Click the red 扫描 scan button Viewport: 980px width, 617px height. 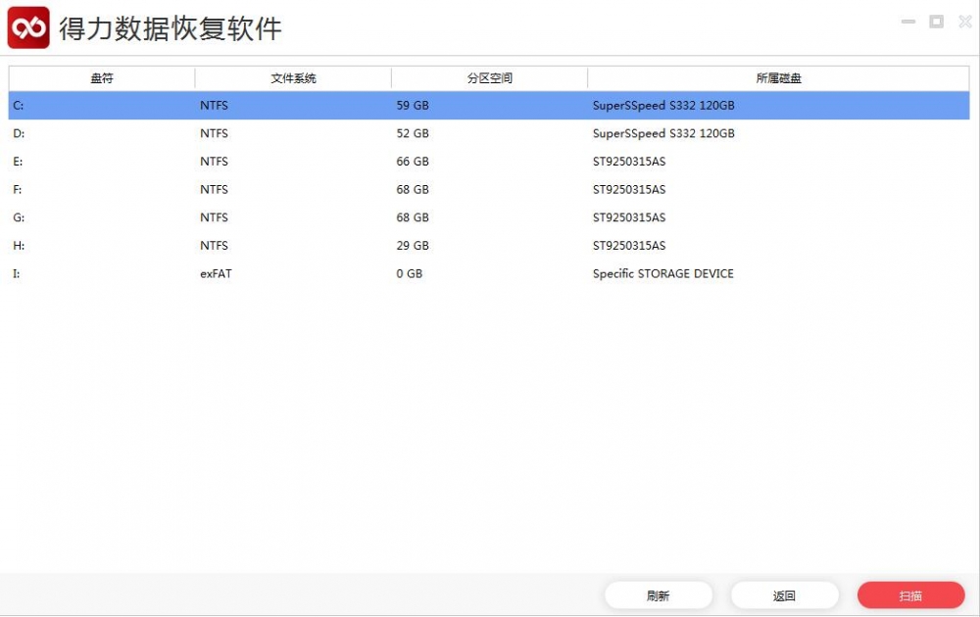[x=910, y=594]
